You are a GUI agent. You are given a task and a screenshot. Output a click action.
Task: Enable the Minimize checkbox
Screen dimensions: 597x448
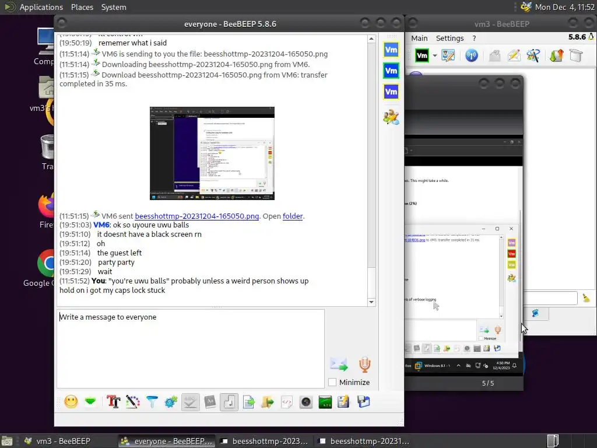pyautogui.click(x=332, y=382)
